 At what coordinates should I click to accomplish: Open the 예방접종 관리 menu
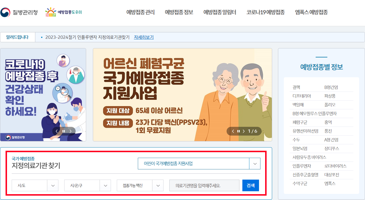coord(140,13)
